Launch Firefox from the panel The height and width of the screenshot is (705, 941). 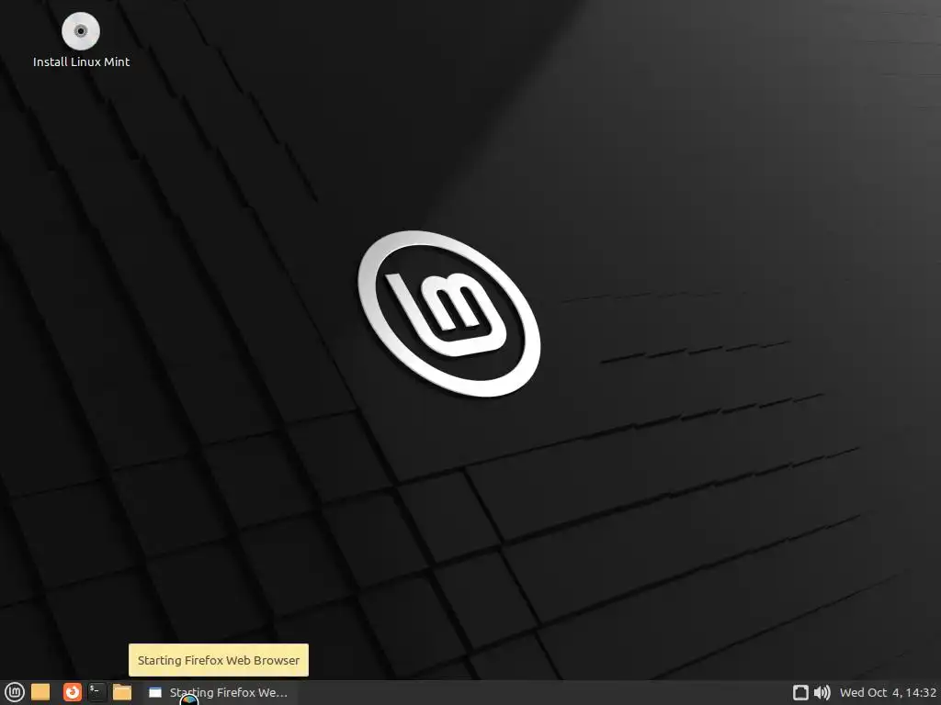72,692
